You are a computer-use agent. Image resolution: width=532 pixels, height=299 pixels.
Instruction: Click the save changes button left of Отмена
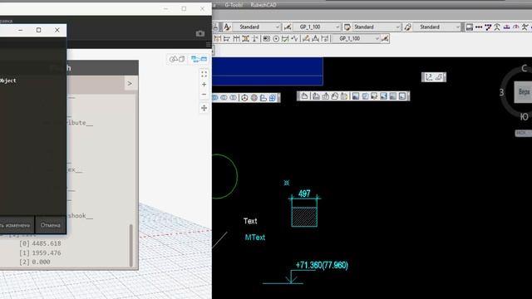point(17,225)
